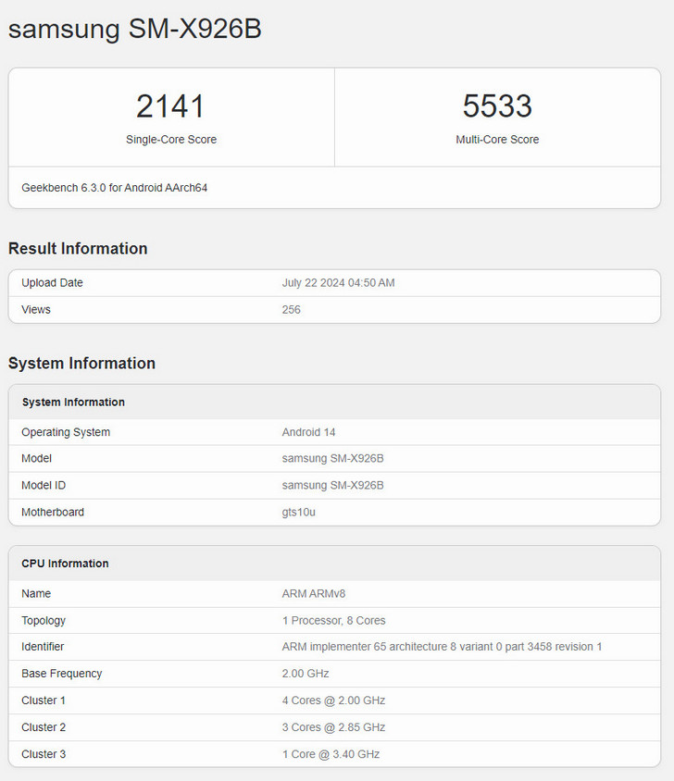Click Geekbench 6.3.0 for Android AArch64 text
The width and height of the screenshot is (674, 781).
click(x=114, y=188)
